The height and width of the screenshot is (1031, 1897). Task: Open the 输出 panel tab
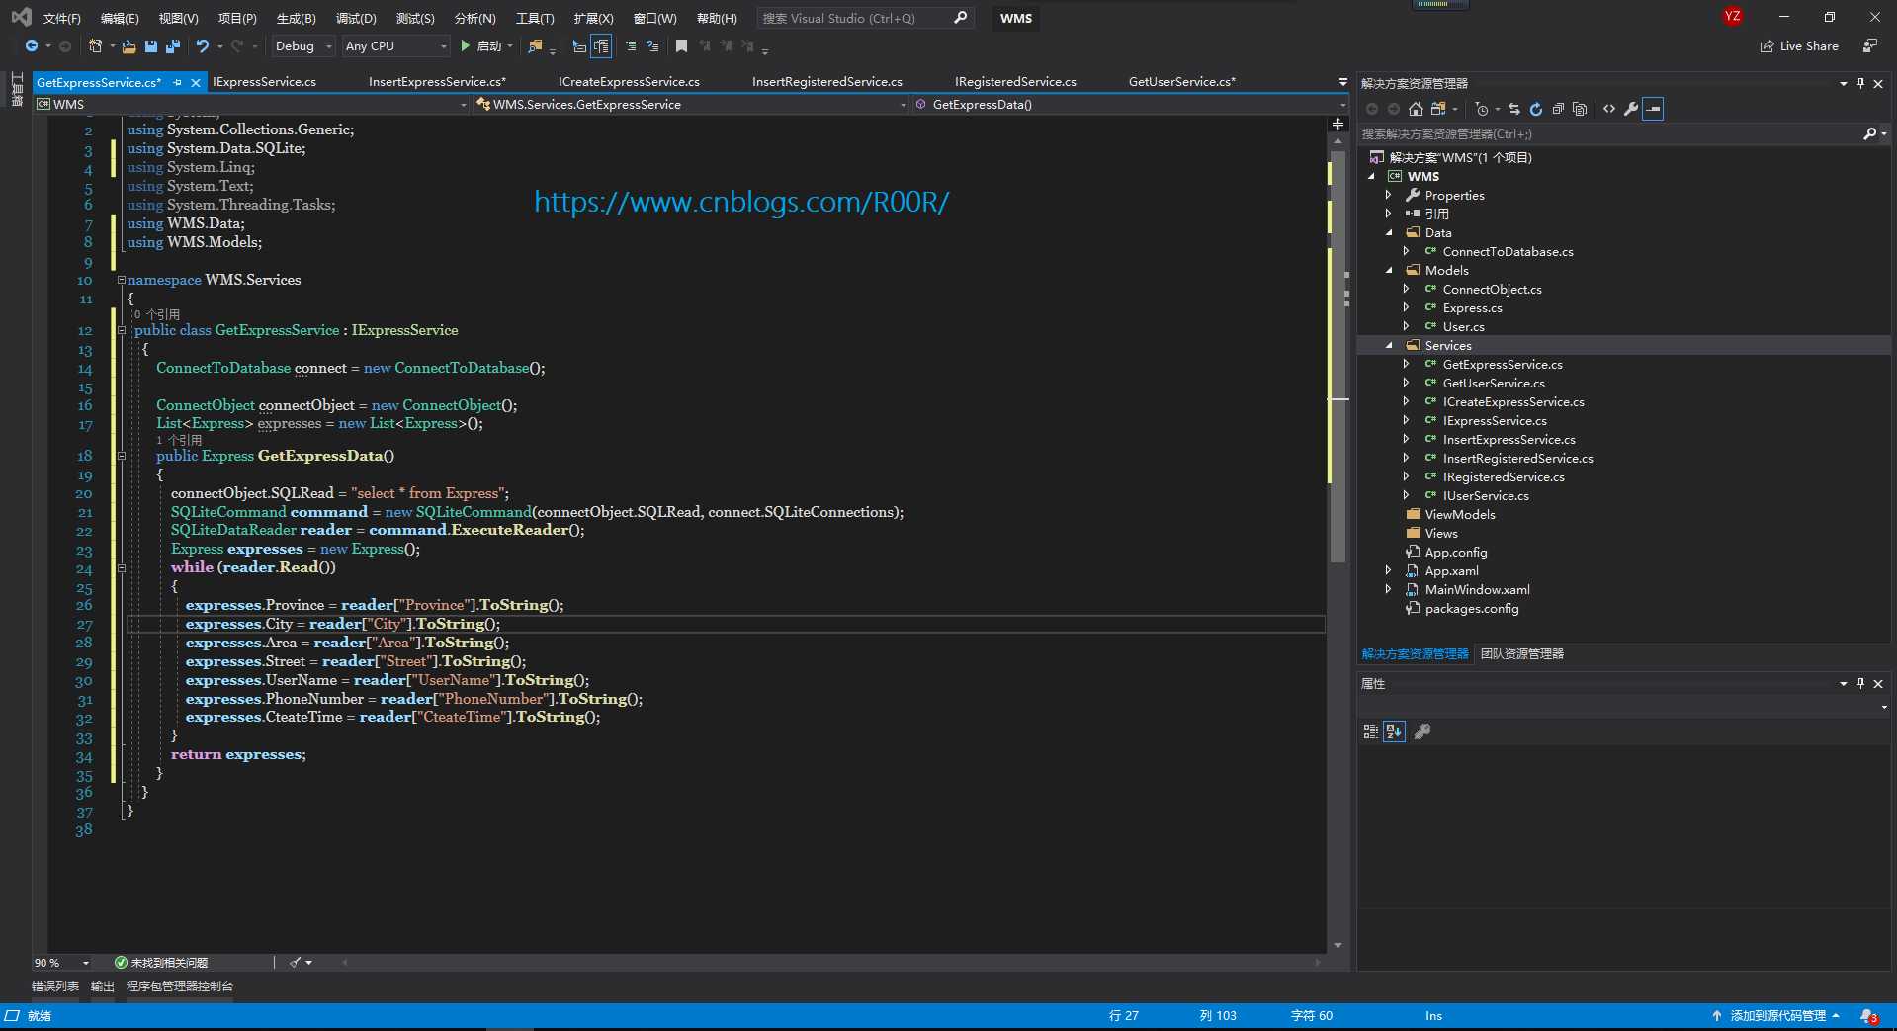tap(103, 987)
